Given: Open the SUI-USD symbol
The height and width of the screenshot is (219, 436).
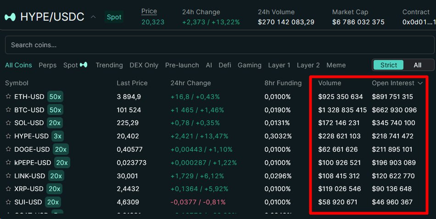Looking at the screenshot, I should click(x=28, y=202).
